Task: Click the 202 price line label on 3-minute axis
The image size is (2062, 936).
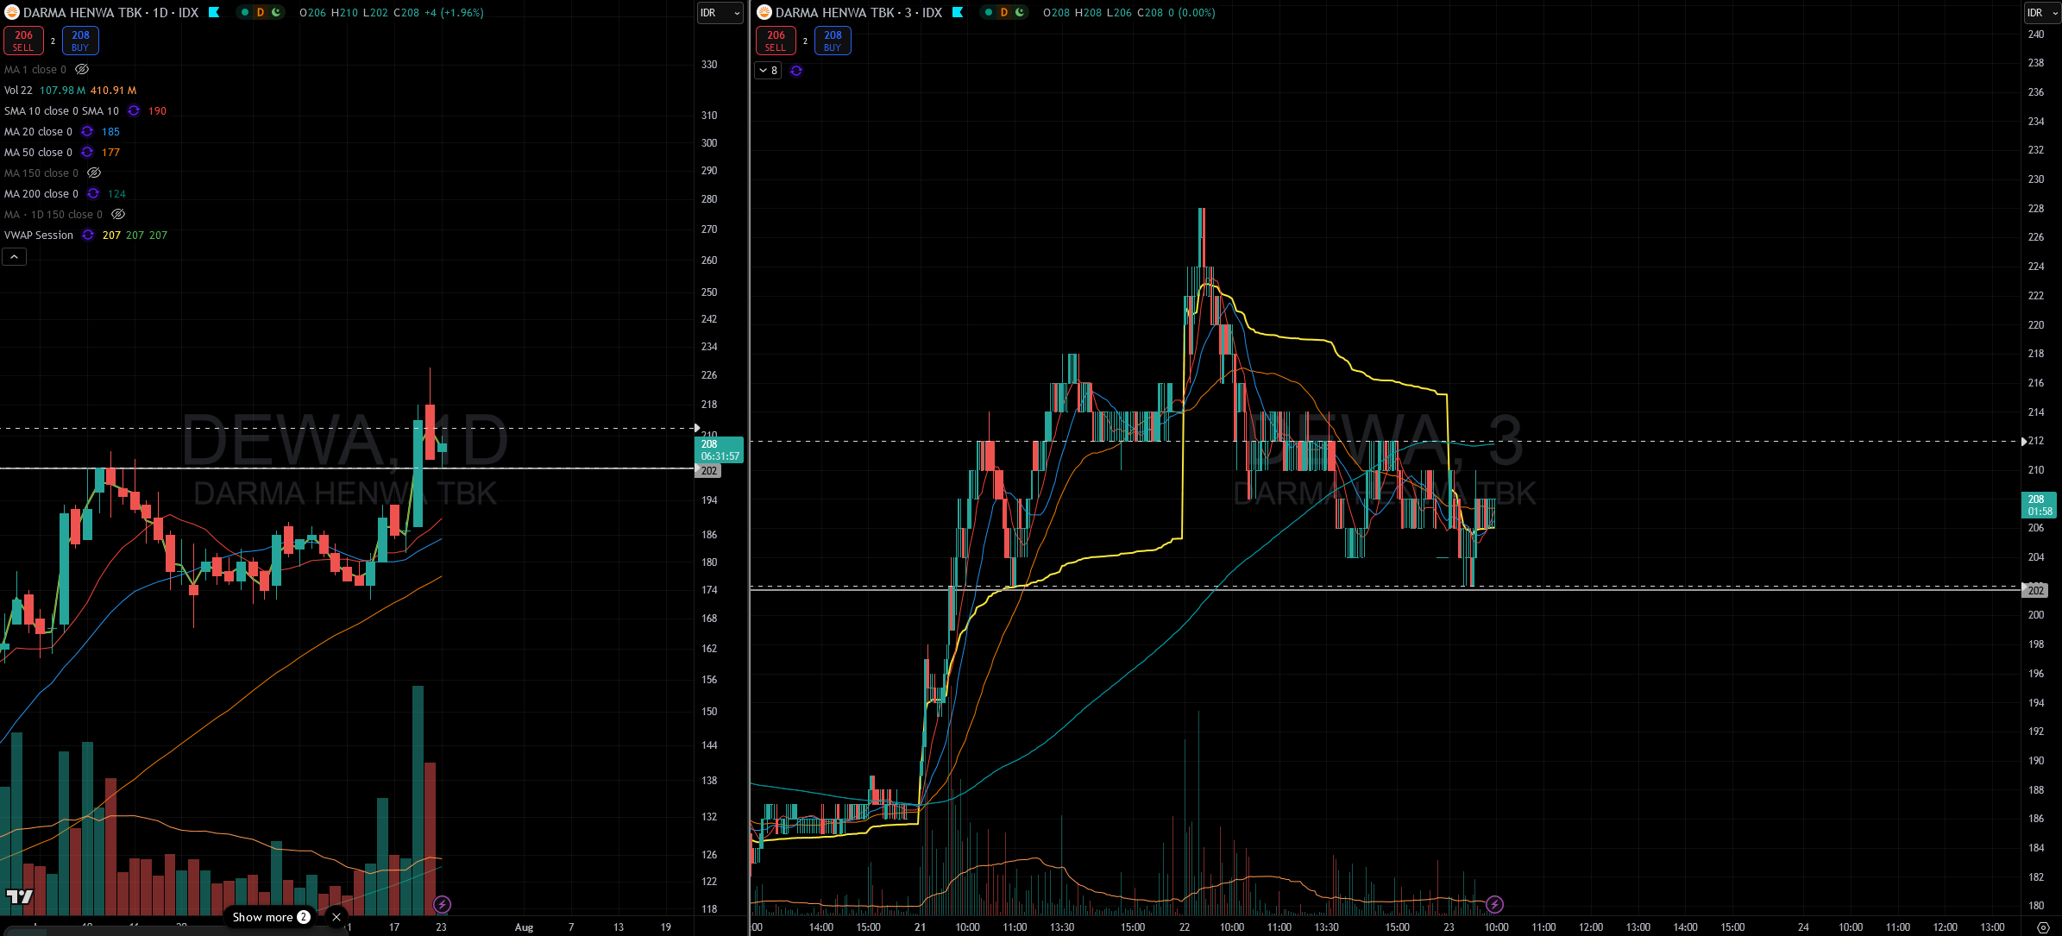Action: [x=2036, y=590]
